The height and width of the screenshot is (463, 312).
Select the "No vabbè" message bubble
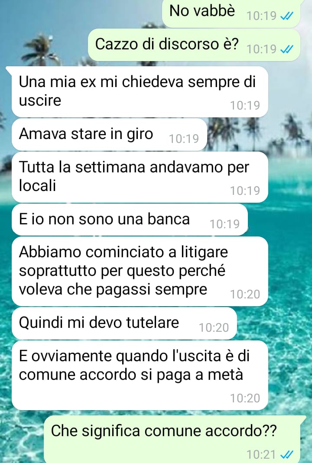click(x=231, y=13)
